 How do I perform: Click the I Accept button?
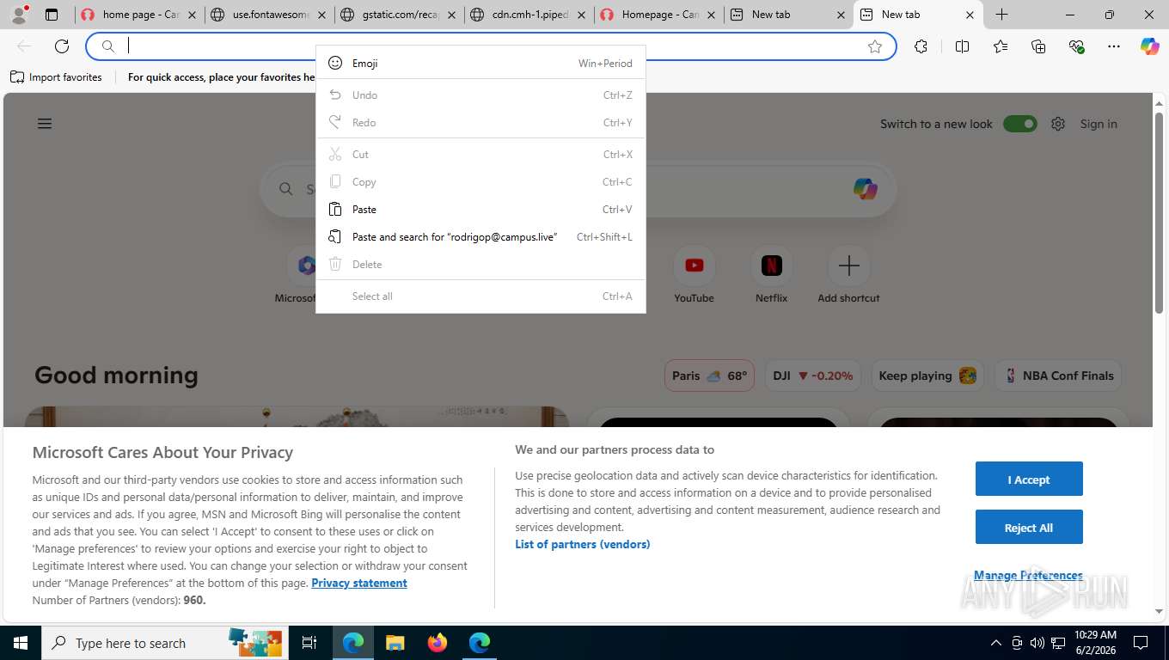tap(1029, 479)
